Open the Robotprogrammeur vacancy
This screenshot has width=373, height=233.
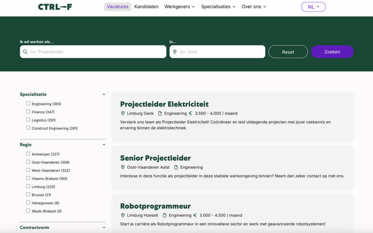(x=155, y=206)
